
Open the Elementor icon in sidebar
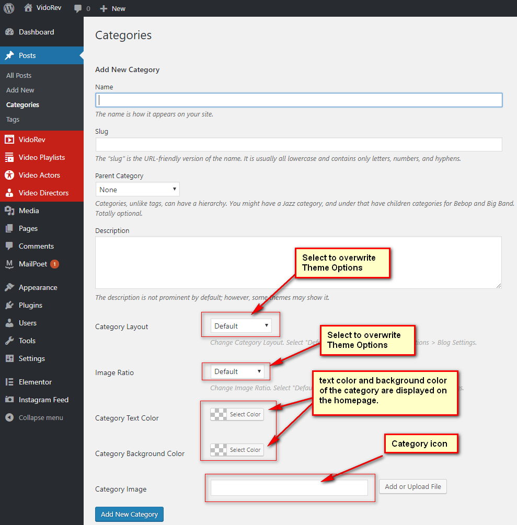pos(9,382)
